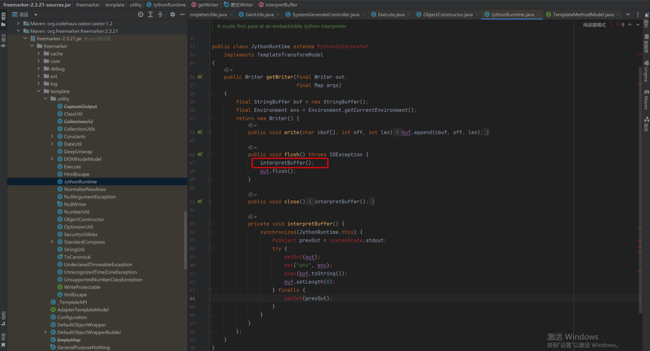Collapse the utility folder
The image size is (650, 351).
[45, 99]
